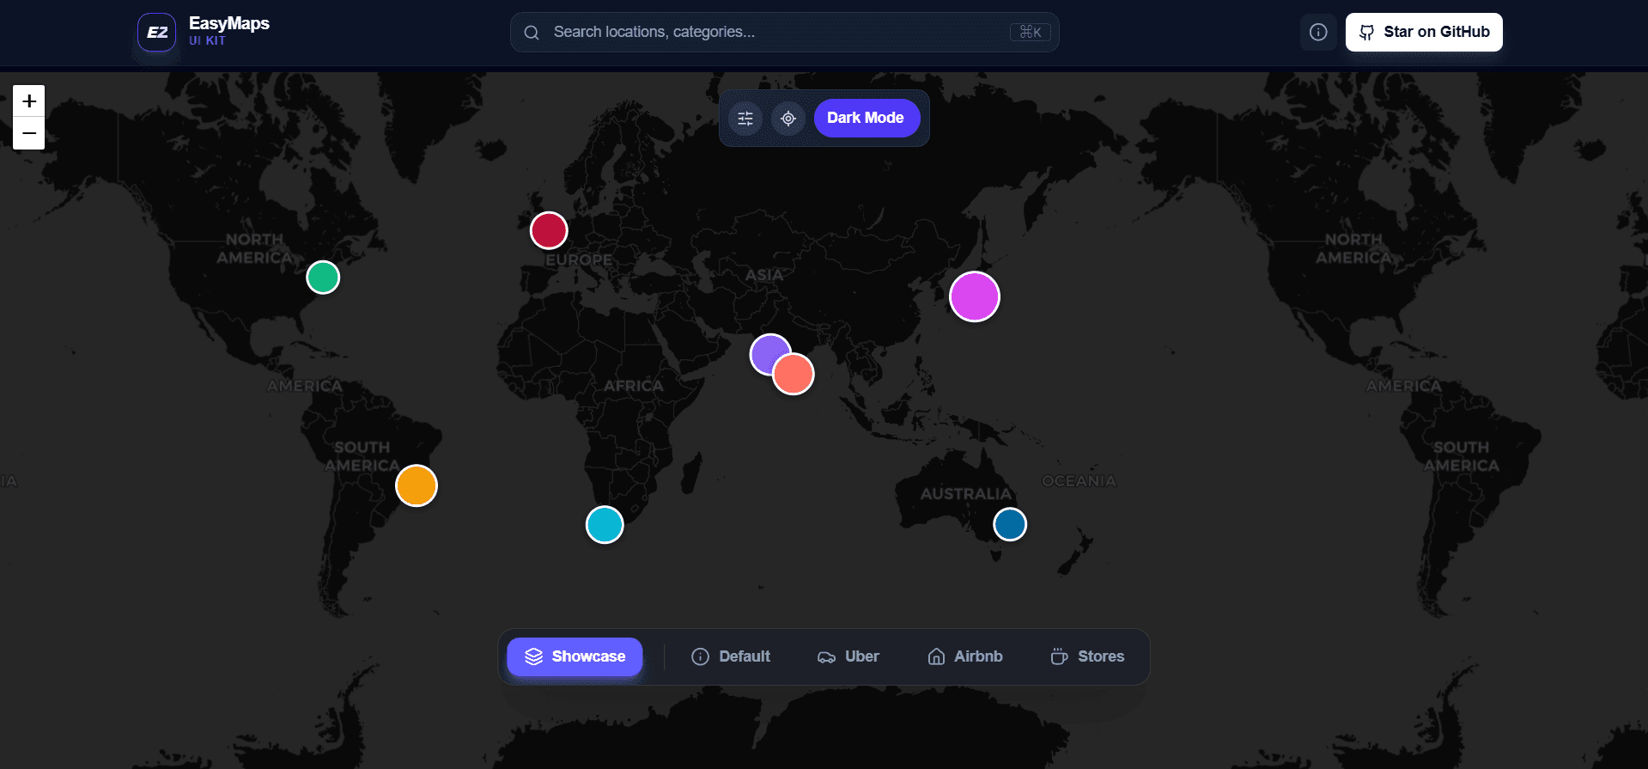Open the info icon in header
This screenshot has width=1648, height=769.
[1318, 33]
